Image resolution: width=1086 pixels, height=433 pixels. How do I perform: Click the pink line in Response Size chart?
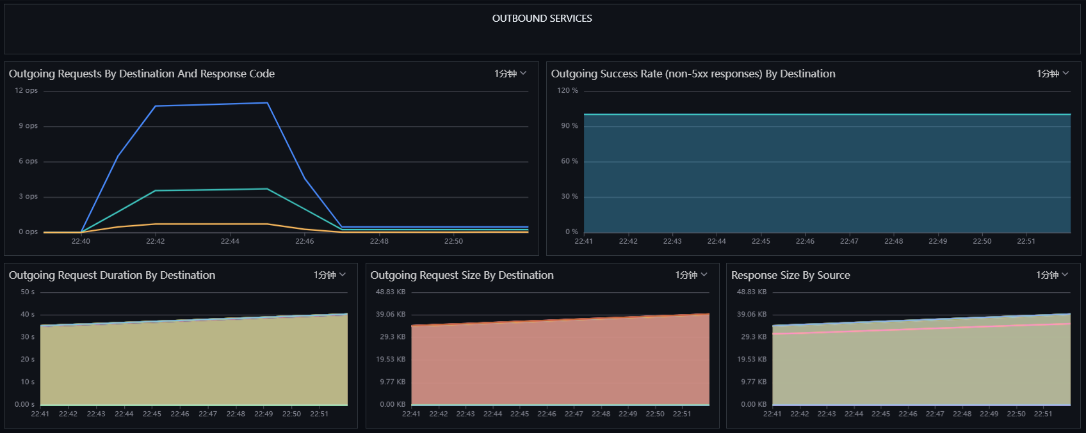(x=922, y=328)
